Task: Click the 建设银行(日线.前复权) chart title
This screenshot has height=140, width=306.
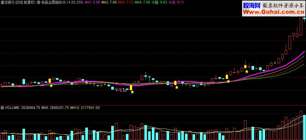Action: [x=18, y=3]
